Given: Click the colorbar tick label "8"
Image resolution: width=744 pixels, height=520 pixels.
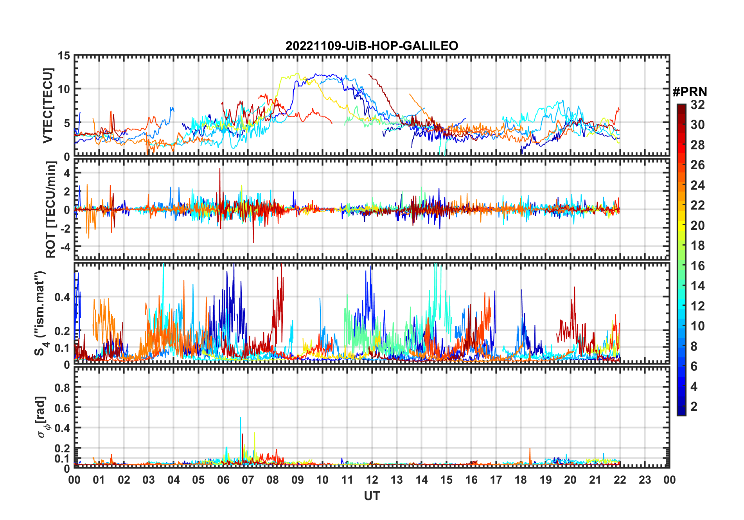Looking at the screenshot, I should tap(694, 346).
